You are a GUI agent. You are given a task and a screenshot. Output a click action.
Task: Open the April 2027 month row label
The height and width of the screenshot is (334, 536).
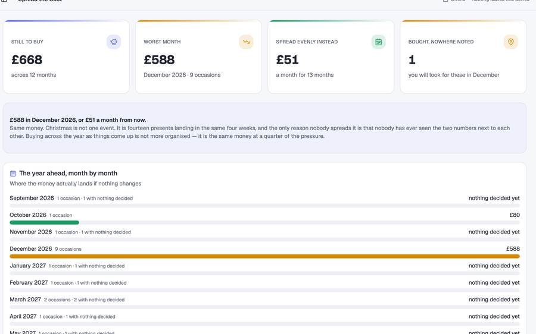(23, 316)
